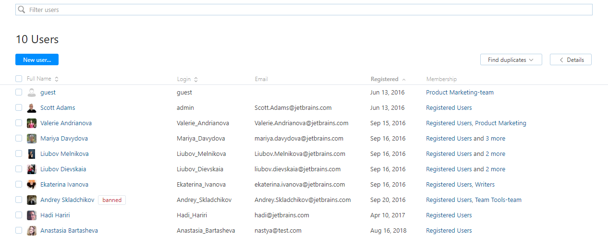Click the '10 Users' heading

[x=37, y=39]
